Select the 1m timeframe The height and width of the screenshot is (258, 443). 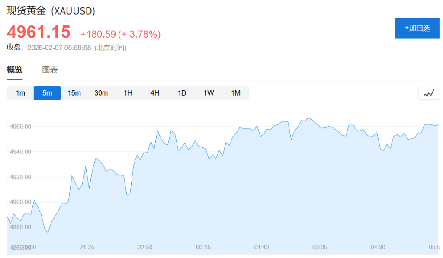click(20, 93)
